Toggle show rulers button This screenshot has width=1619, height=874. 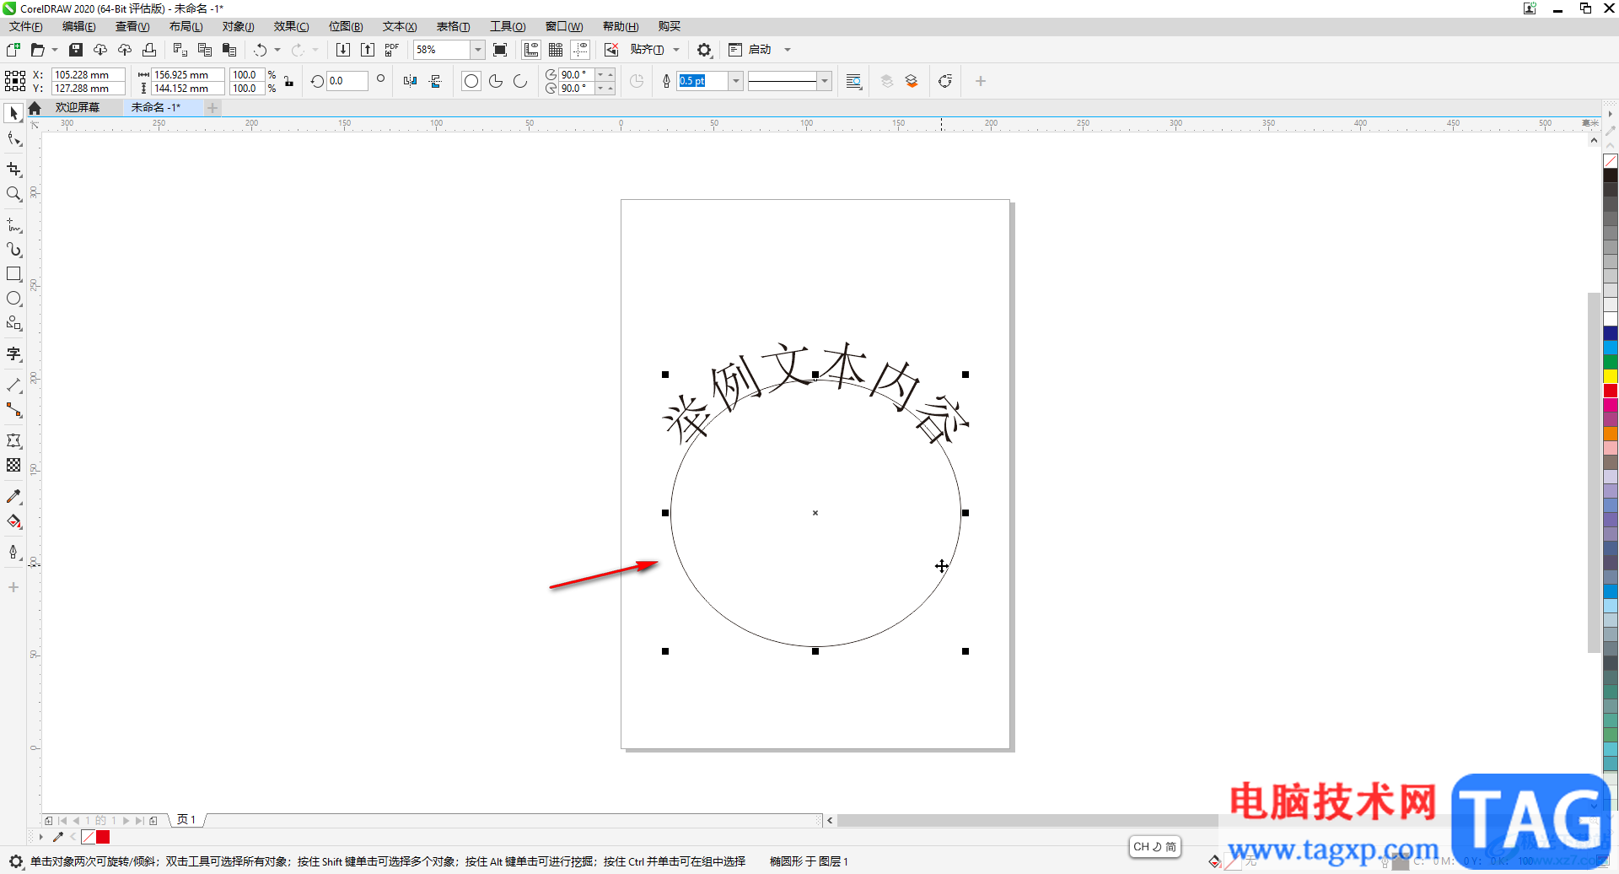click(x=531, y=50)
